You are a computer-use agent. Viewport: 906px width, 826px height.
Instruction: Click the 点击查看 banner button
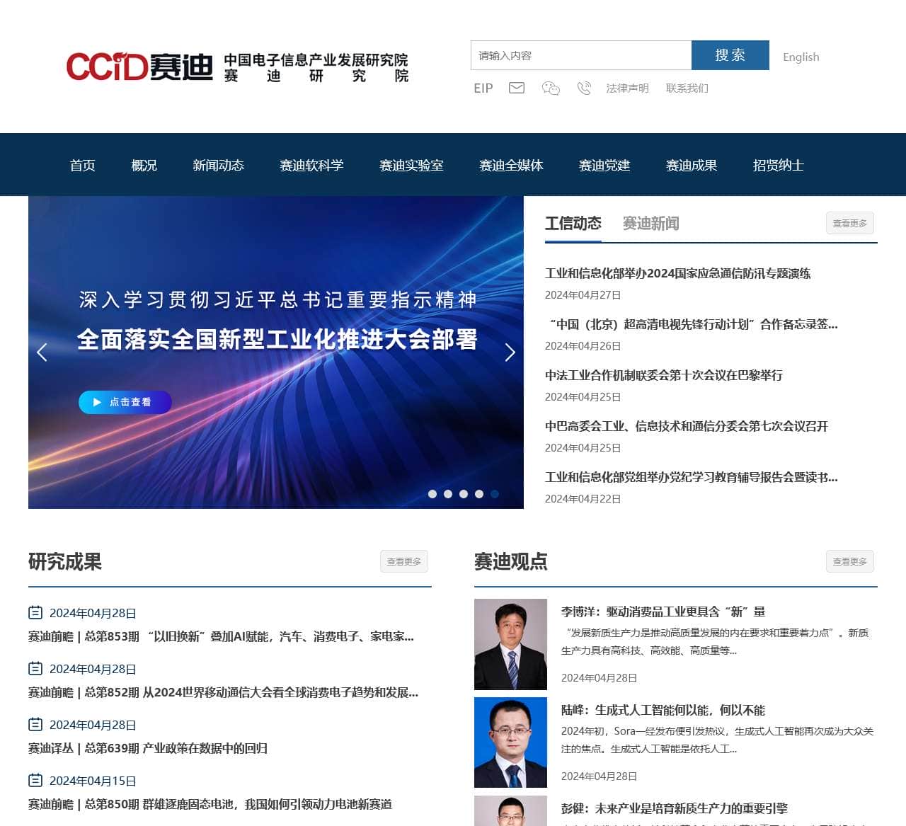pyautogui.click(x=125, y=402)
